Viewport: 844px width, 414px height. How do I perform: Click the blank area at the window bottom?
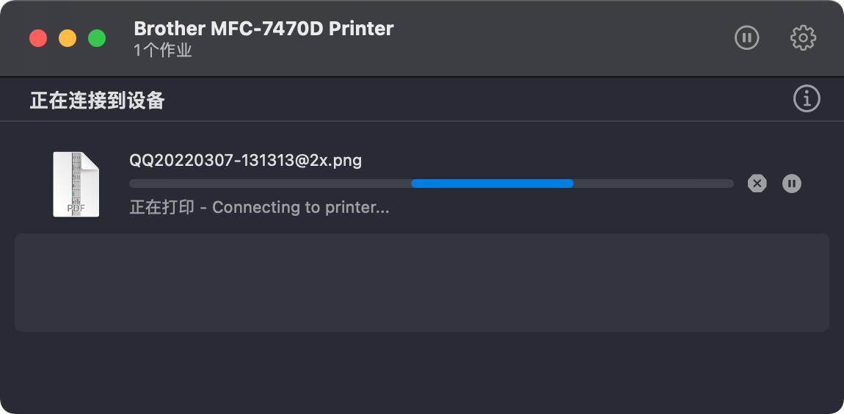point(421,374)
